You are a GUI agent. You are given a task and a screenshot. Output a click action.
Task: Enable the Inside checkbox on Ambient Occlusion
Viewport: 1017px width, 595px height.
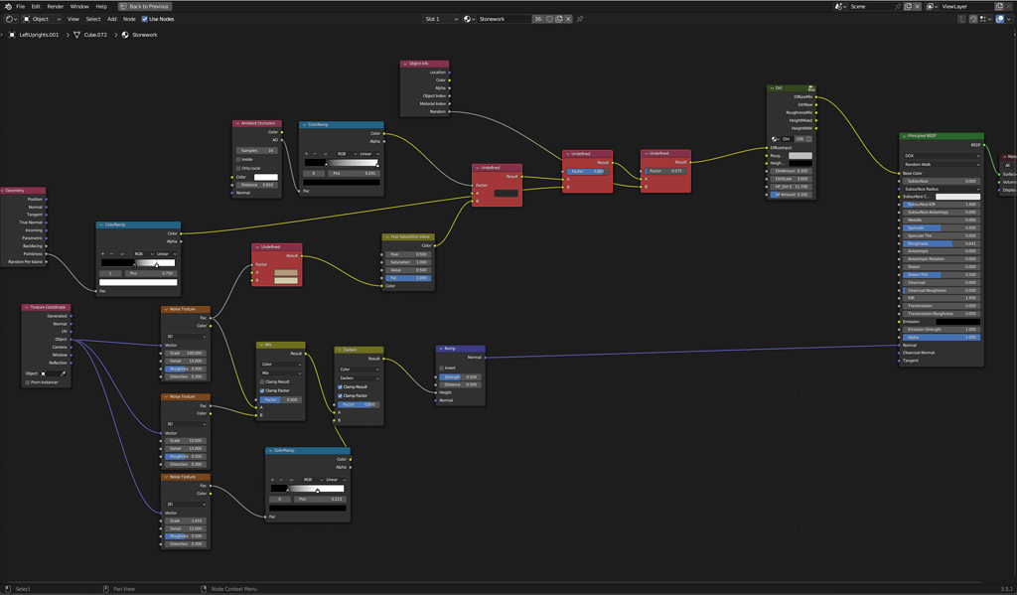click(x=238, y=159)
